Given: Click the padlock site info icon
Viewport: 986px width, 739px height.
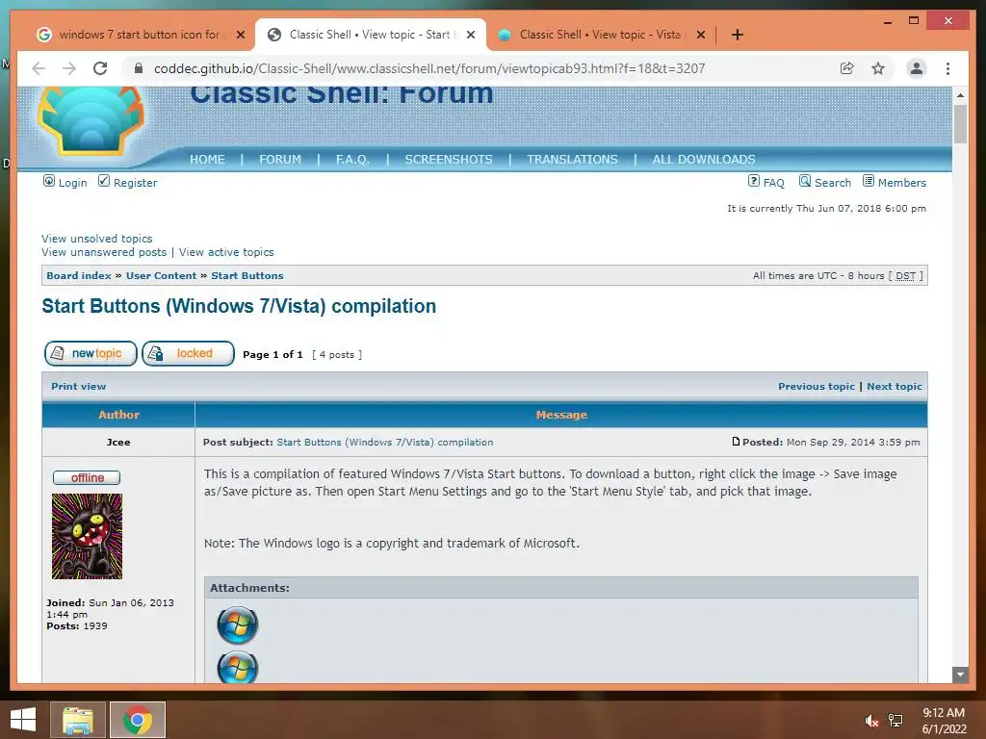Looking at the screenshot, I should (x=139, y=68).
